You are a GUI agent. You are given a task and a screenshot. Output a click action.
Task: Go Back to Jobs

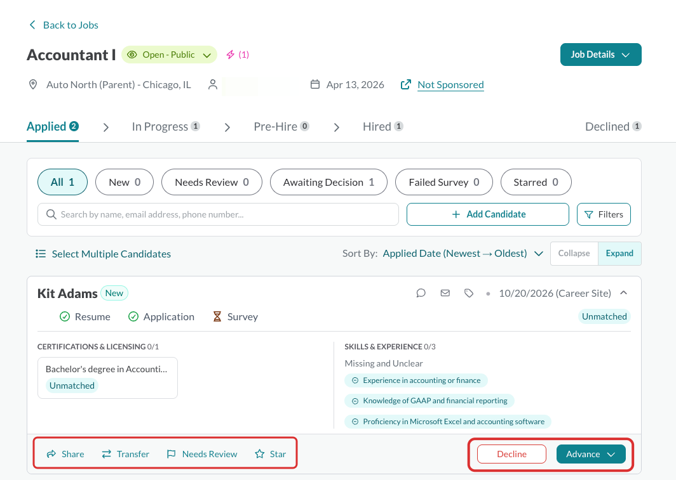pos(64,25)
